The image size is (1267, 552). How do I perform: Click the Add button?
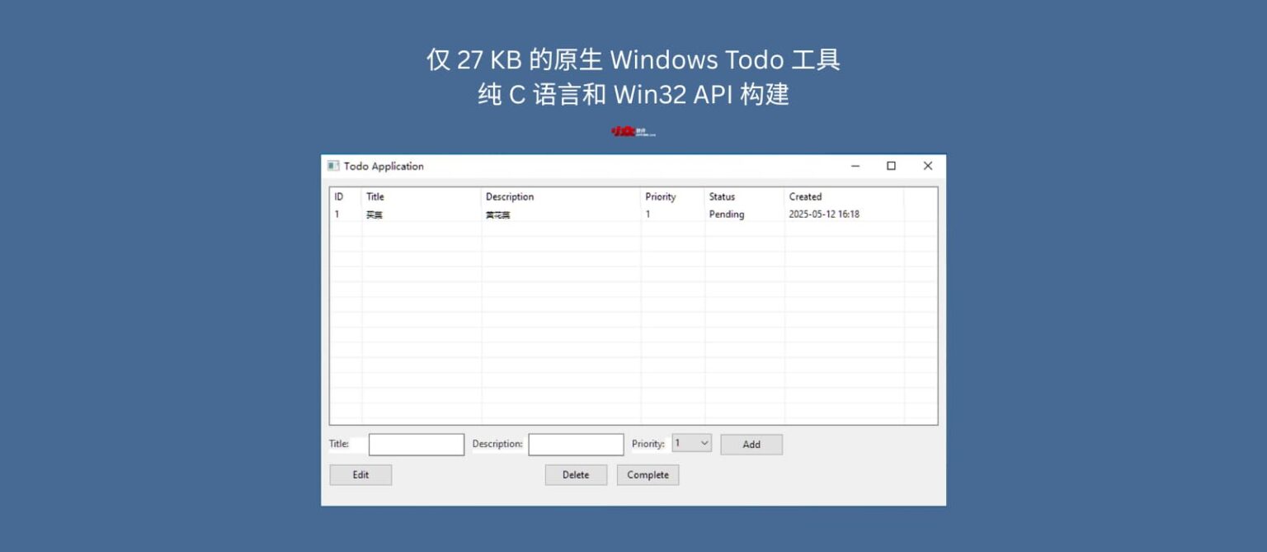pos(751,444)
